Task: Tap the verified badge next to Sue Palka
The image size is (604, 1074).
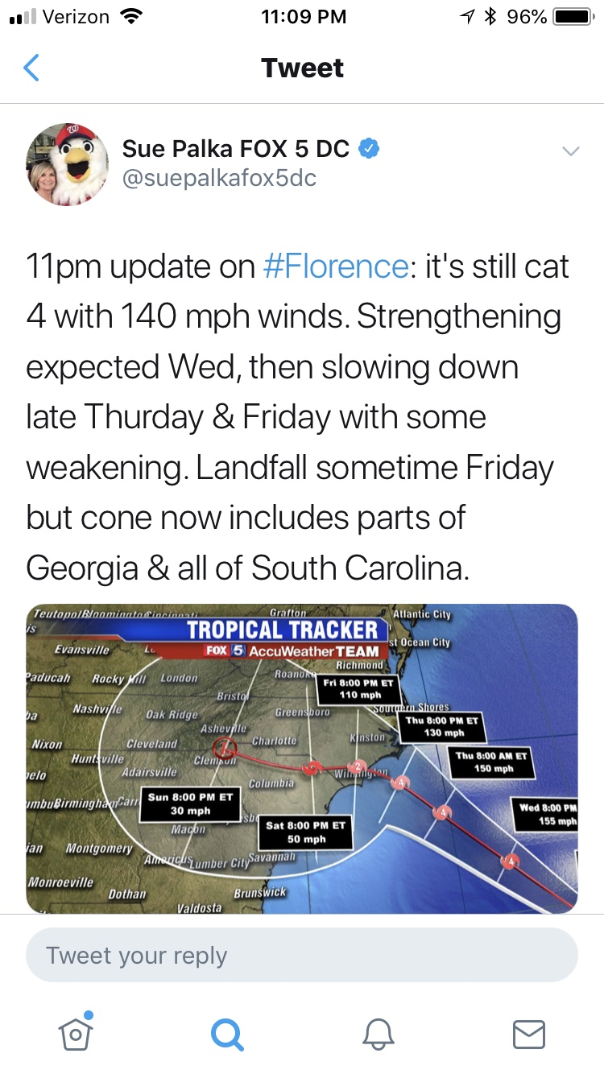Action: 369,149
